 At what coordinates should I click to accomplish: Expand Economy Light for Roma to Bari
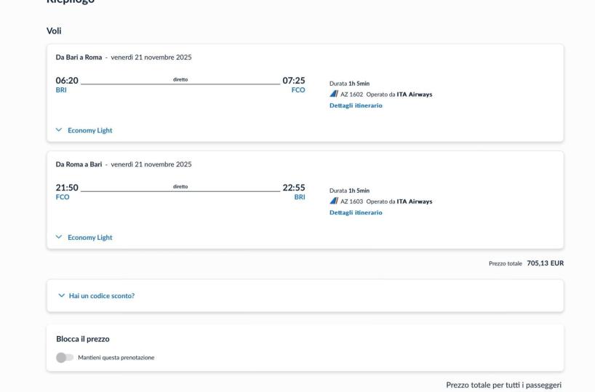[90, 237]
